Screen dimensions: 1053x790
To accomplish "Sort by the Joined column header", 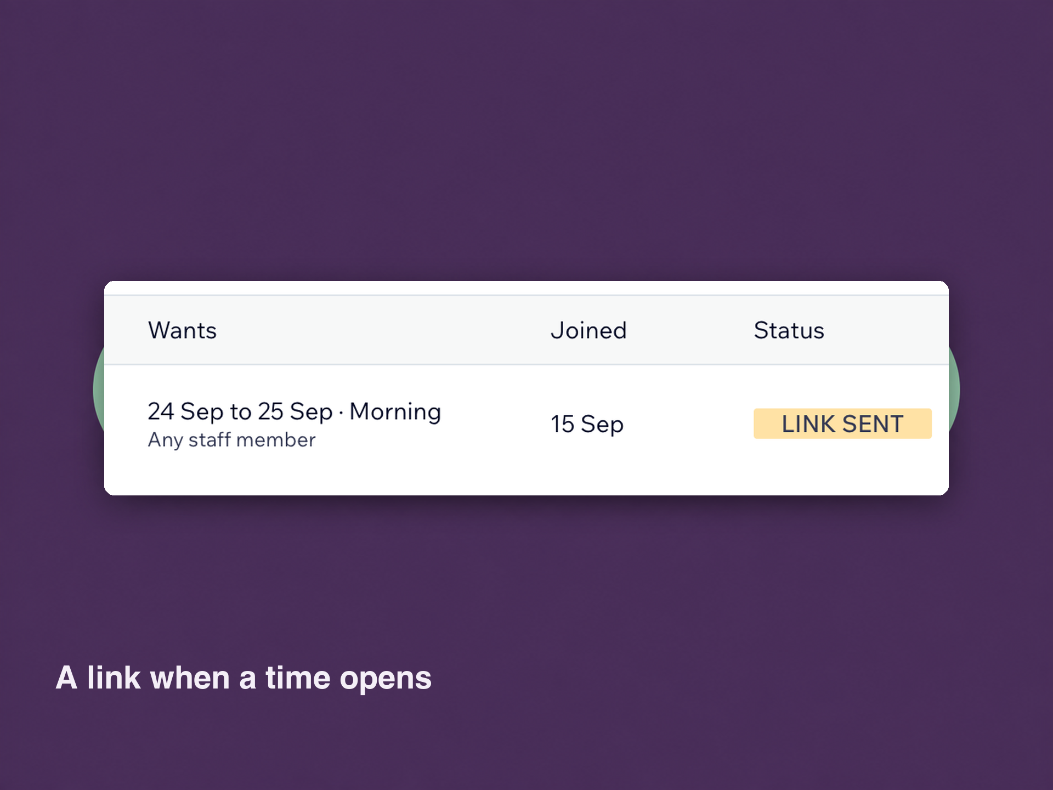I will 588,330.
